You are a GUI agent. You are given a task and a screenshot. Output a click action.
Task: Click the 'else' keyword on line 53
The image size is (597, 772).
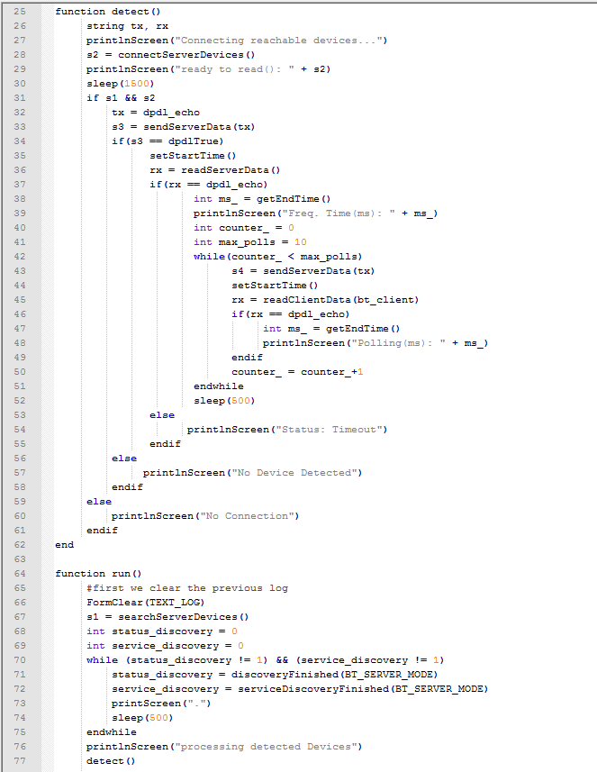tap(162, 415)
